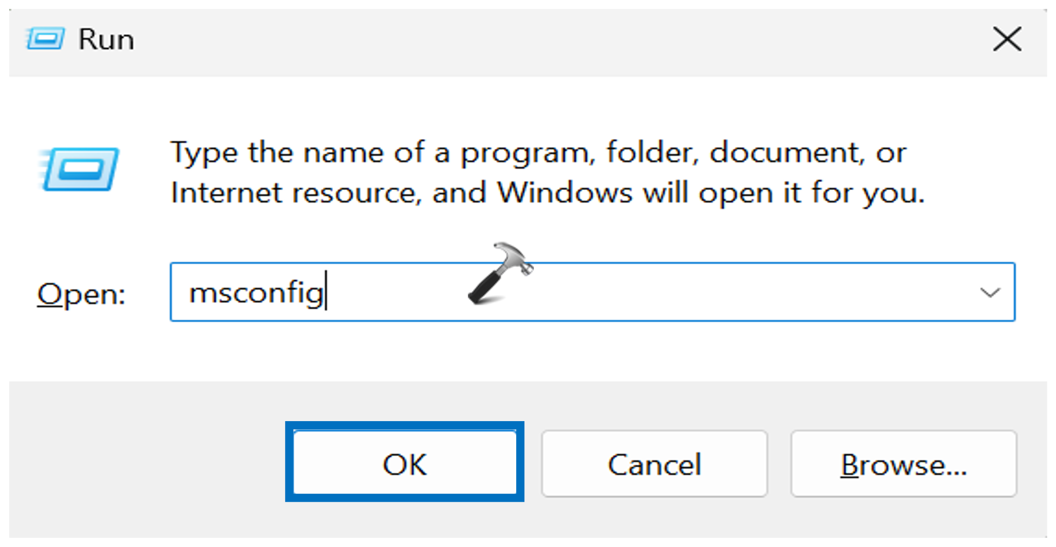This screenshot has height=547, width=1056.
Task: Click empty space inside the Open field
Action: pos(732,293)
